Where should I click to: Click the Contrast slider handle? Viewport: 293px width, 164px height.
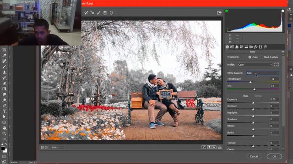(253, 109)
